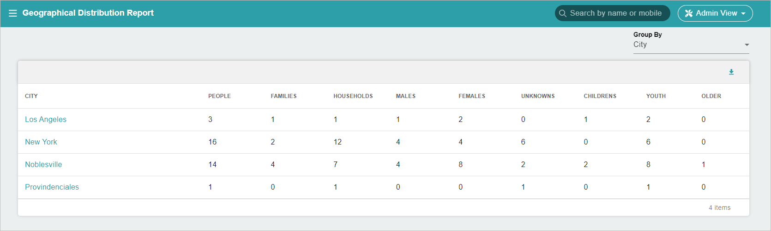This screenshot has width=771, height=231.
Task: Open the Admin View dropdown
Action: click(x=715, y=13)
